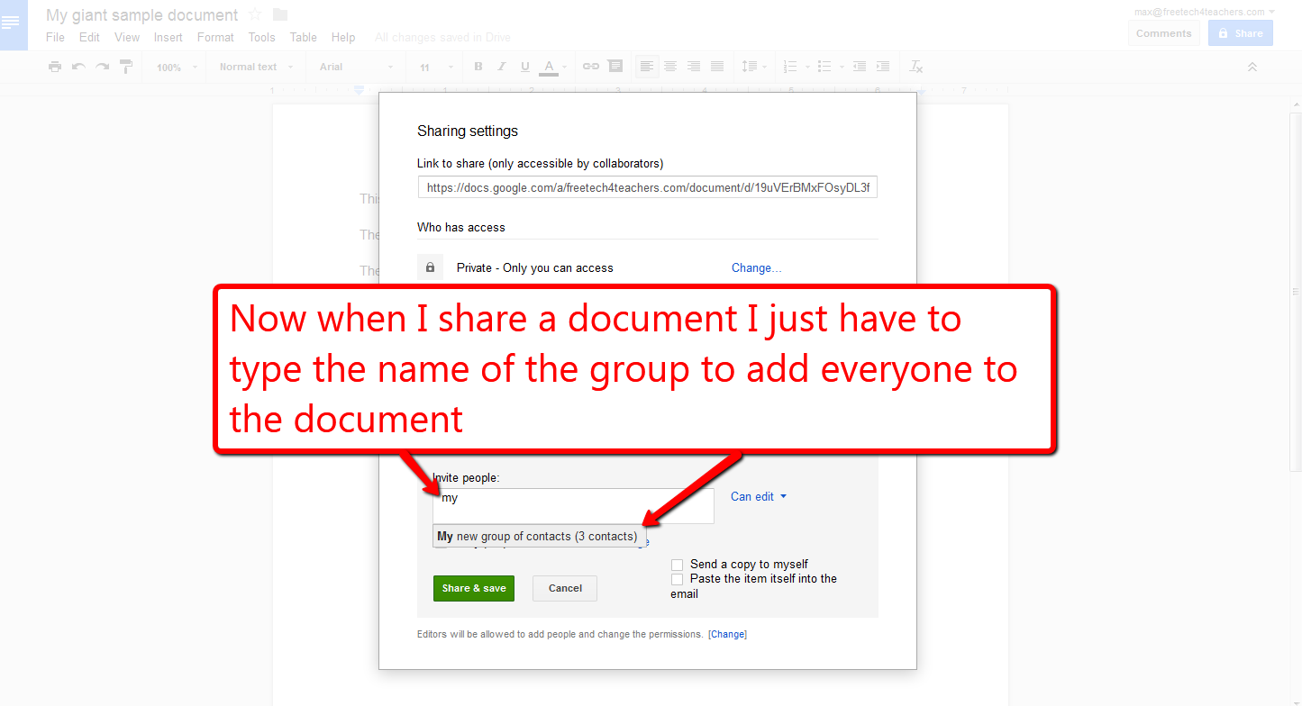Open the Tools menu
The image size is (1302, 706).
(x=261, y=37)
